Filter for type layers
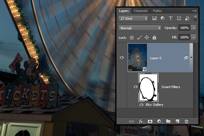The image size is (204, 136). (171, 18)
